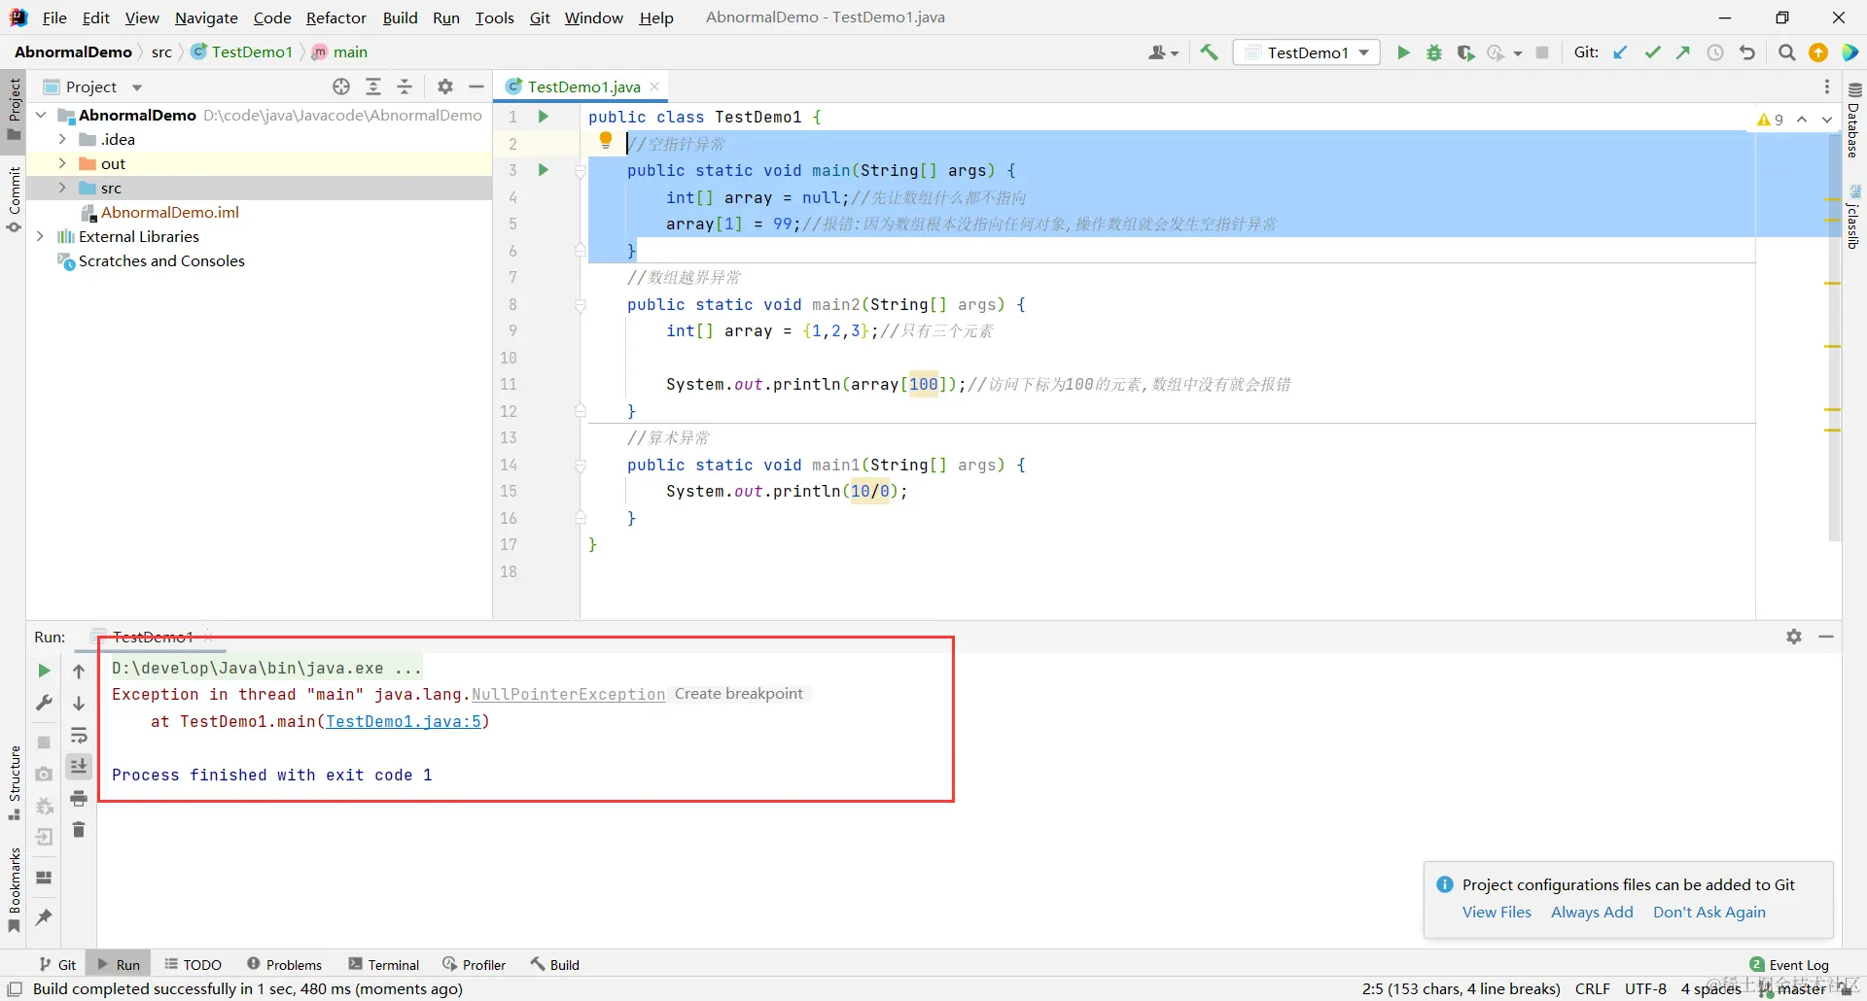Open the Build menu
This screenshot has width=1867, height=1001.
[400, 17]
